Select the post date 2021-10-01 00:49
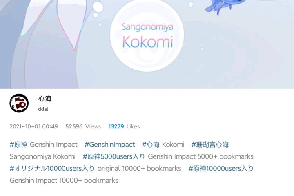The image size is (294, 196). click(34, 126)
